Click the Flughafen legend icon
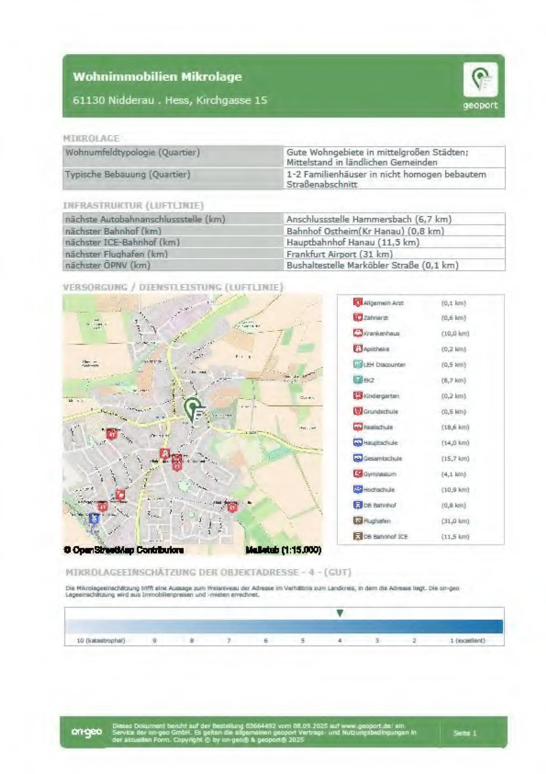This screenshot has height=774, width=546. (357, 520)
